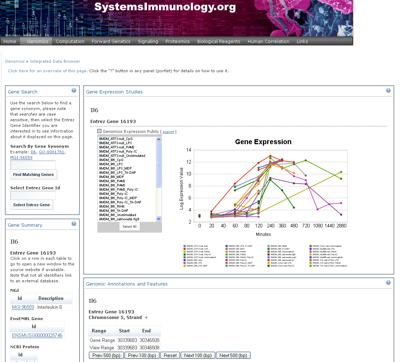Export the Genomics Expression Public data
402x362 pixels.
point(168,132)
